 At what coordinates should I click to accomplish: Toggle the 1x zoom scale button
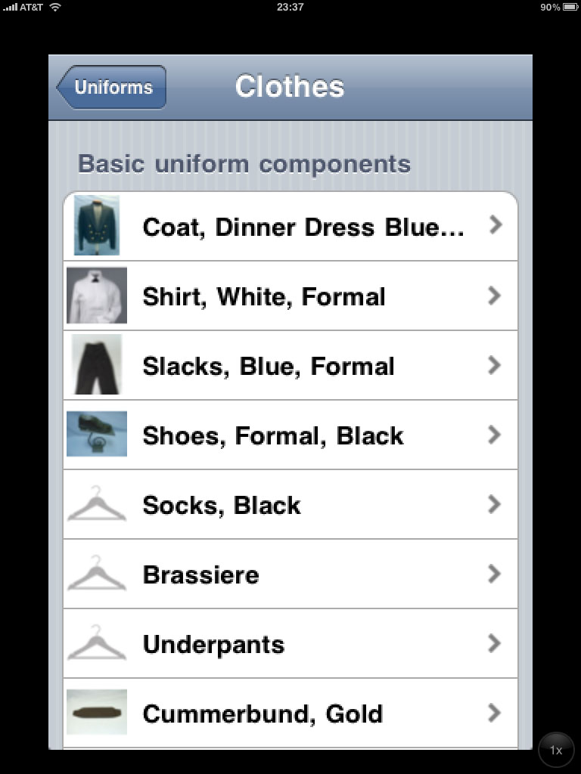[556, 751]
